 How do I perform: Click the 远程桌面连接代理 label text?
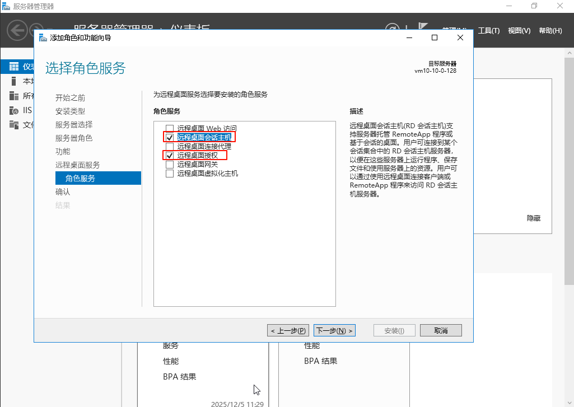[x=204, y=147]
